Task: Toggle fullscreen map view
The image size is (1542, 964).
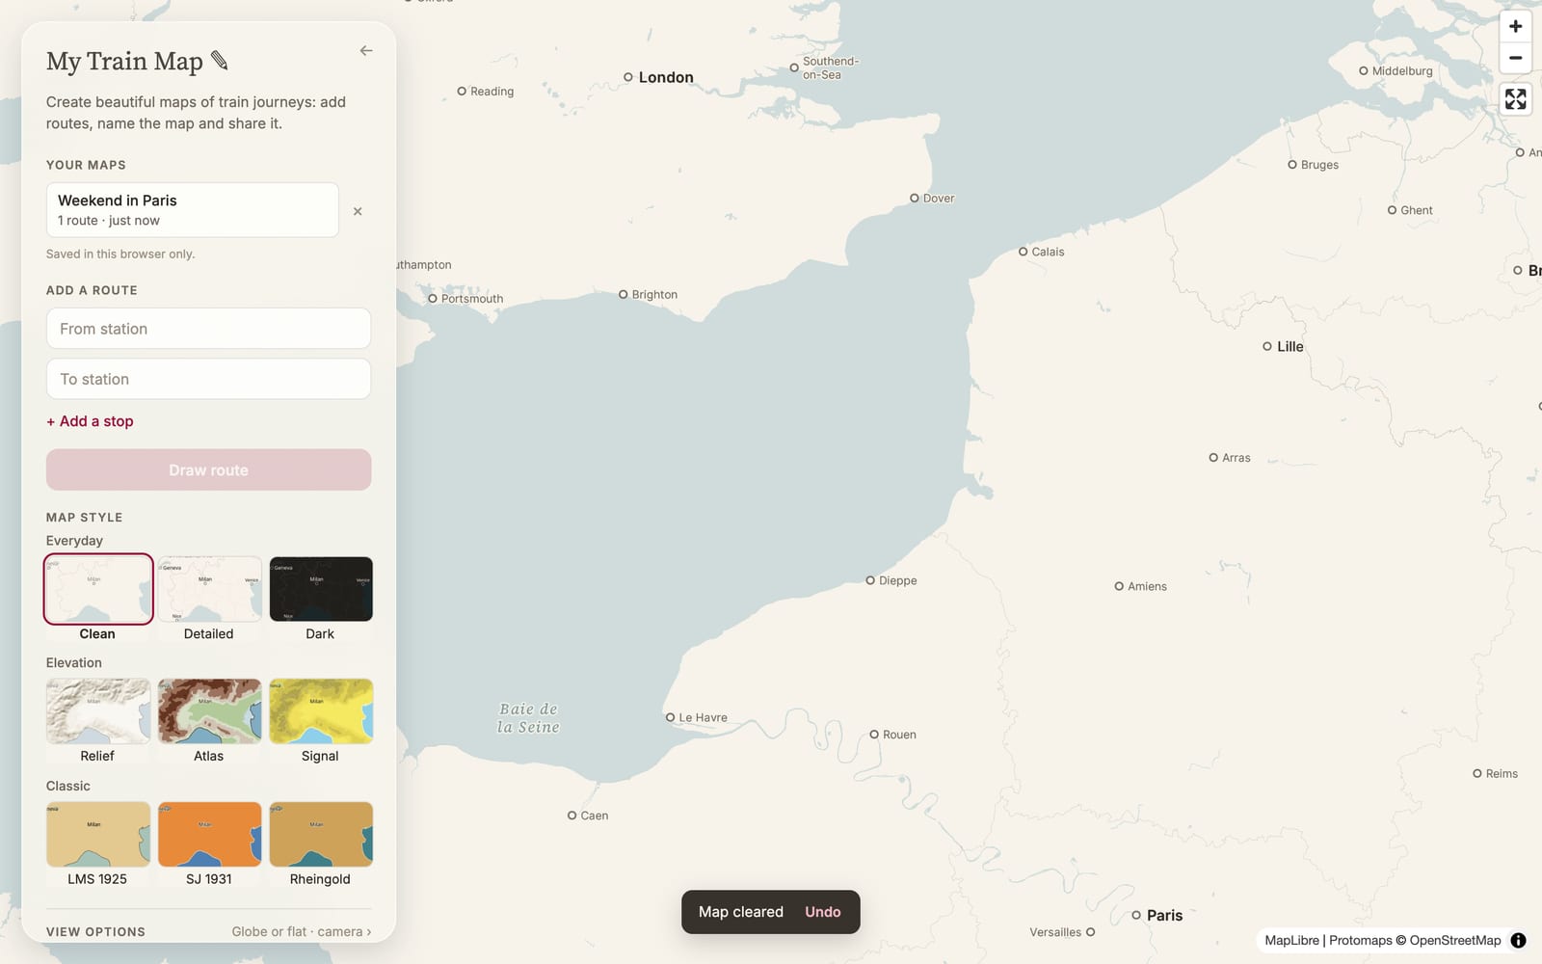Action: 1515,99
